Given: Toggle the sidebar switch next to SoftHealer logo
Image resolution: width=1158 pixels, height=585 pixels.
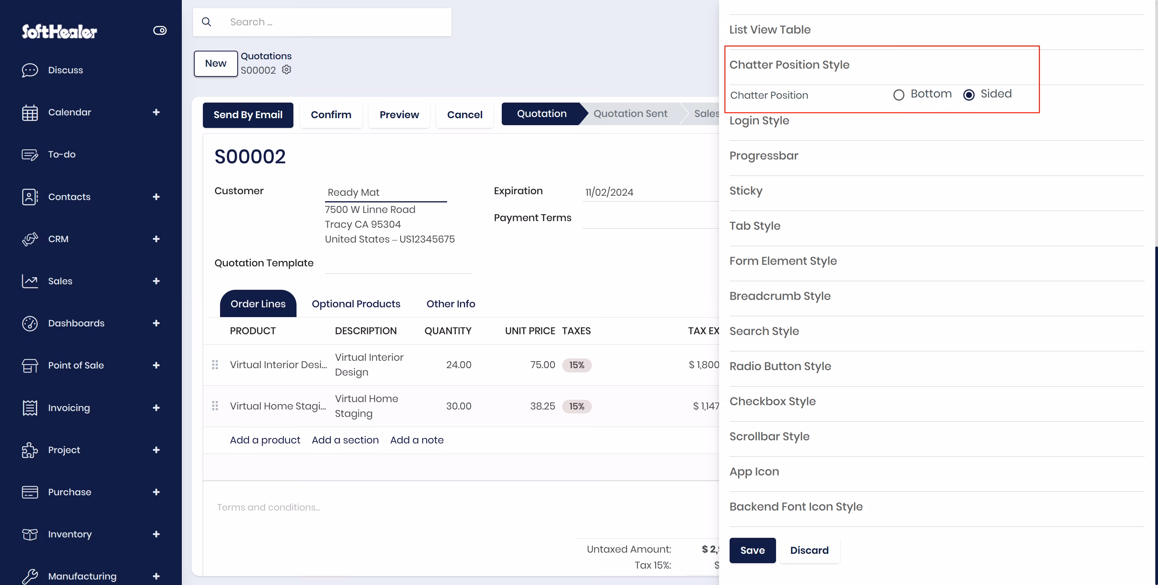Looking at the screenshot, I should pos(160,30).
